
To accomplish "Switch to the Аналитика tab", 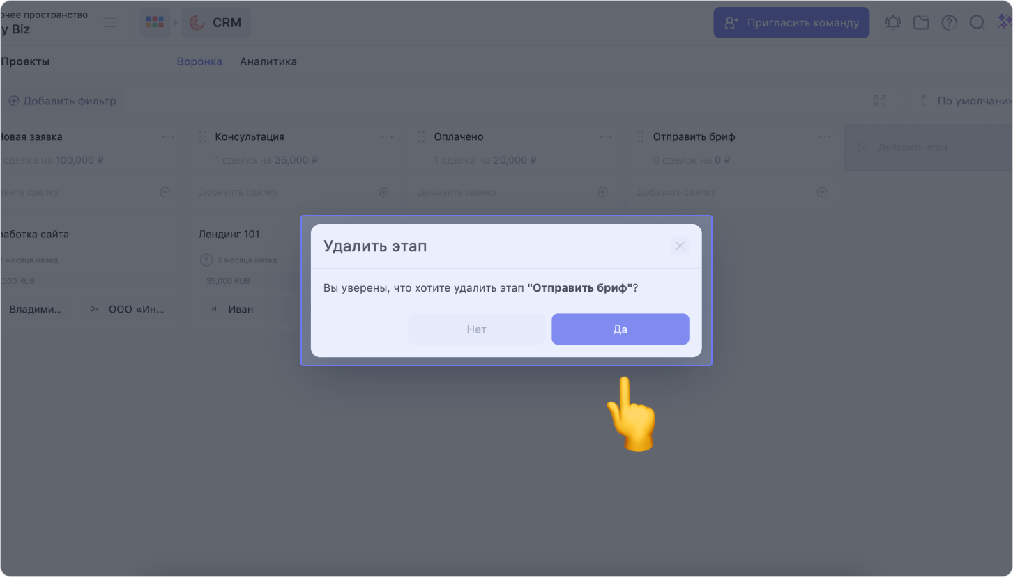I will point(268,61).
